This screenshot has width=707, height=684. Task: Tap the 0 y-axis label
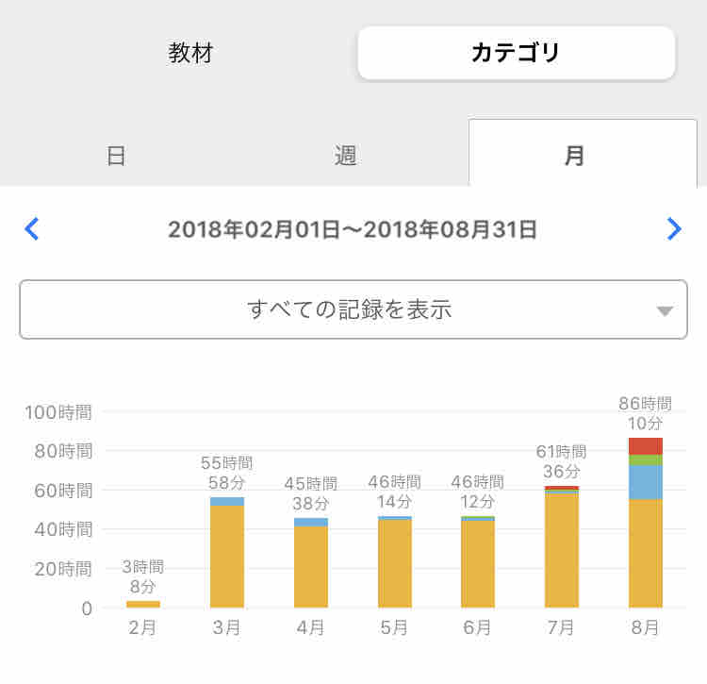87,609
